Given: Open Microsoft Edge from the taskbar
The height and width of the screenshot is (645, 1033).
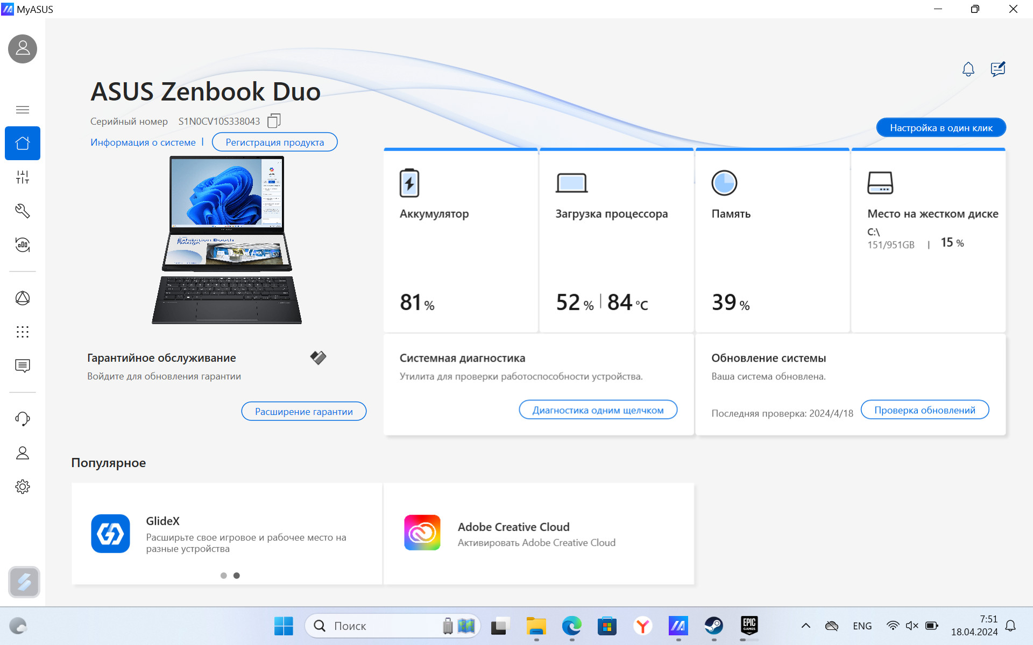Looking at the screenshot, I should pos(571,626).
